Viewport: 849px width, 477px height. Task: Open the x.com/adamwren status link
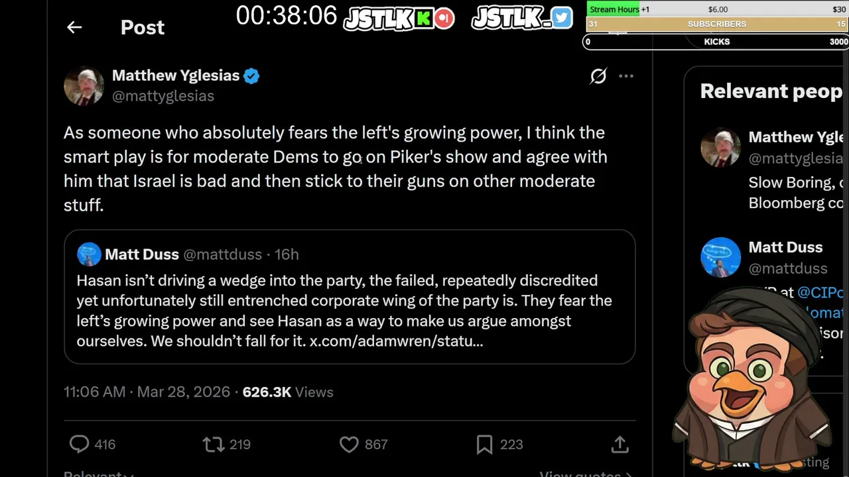click(396, 341)
